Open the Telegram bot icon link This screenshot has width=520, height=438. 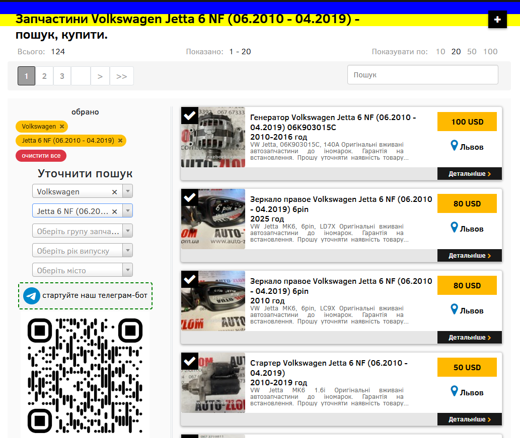pos(32,295)
